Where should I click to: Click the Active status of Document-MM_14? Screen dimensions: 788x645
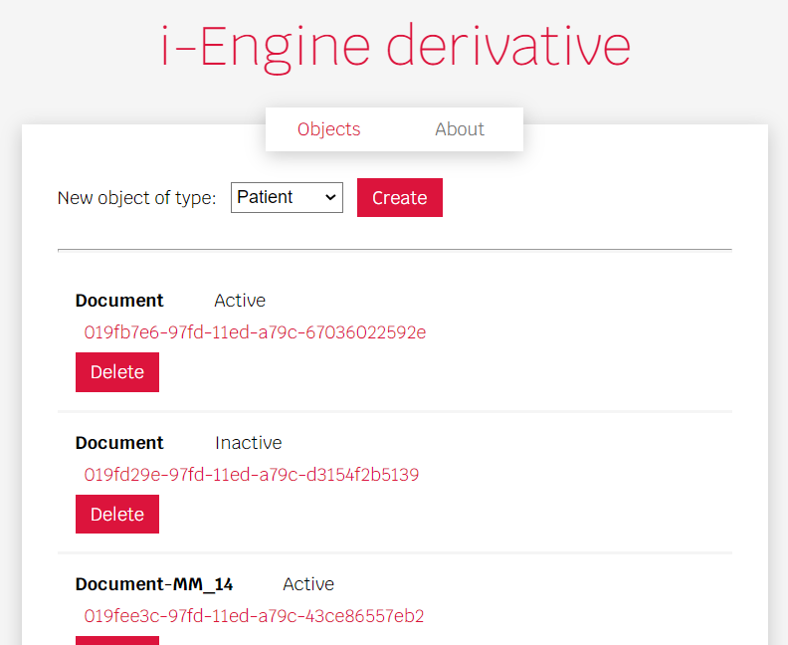click(x=308, y=584)
